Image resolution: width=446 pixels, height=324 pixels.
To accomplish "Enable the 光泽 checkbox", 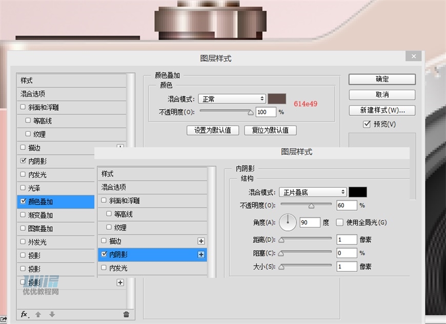I will 23,188.
